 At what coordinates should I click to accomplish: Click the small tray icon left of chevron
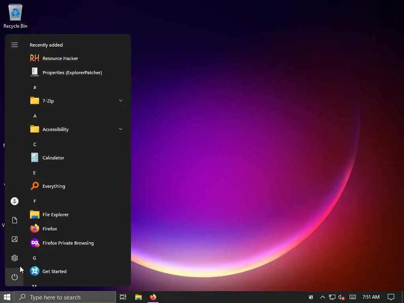coord(311,297)
